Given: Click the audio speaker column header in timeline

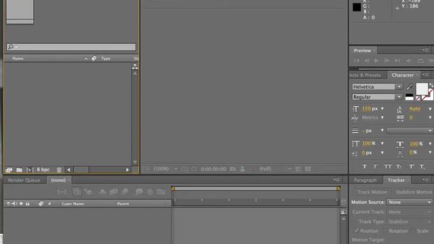Looking at the screenshot, I should [15, 203].
